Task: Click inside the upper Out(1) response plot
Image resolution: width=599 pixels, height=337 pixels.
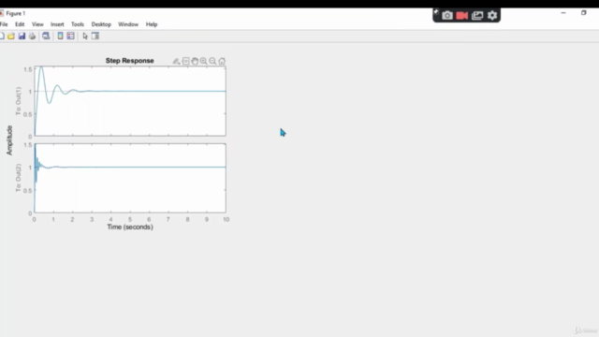Action: [x=130, y=101]
